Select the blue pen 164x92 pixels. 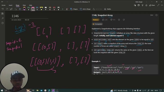[x=37, y=9]
